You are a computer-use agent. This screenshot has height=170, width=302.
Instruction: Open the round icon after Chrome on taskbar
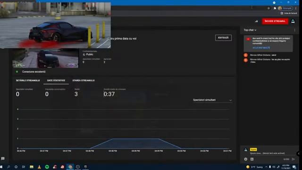[x=78, y=167]
